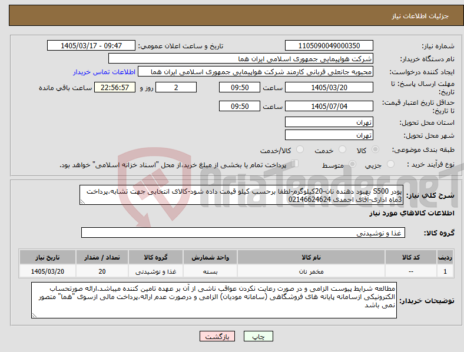Viewport: 464px width, 352px height.
Task: Click the بازگشت (back) button
Action: click(x=217, y=336)
